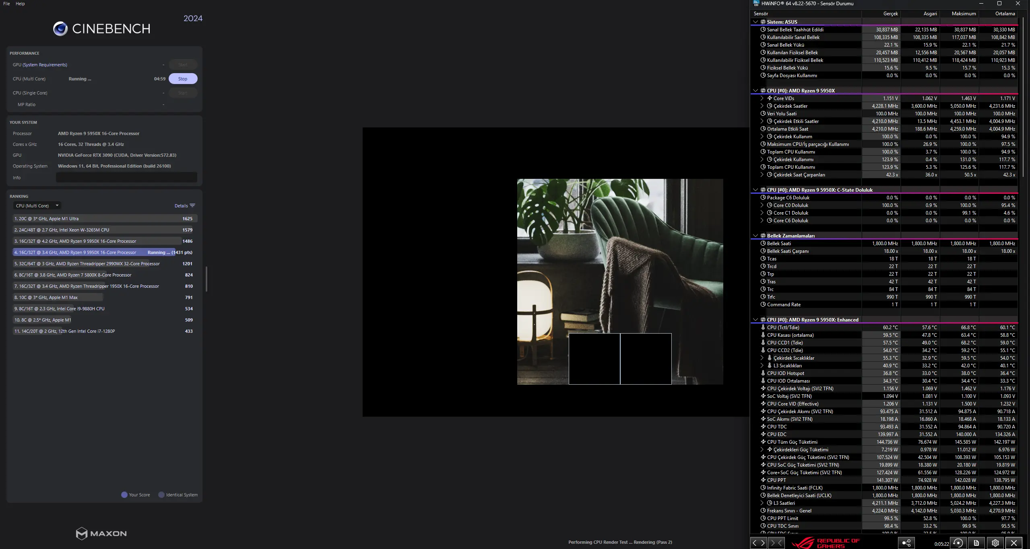The image size is (1030, 549).
Task: Select the Threadripper 2990WX ranking row
Action: 105,264
